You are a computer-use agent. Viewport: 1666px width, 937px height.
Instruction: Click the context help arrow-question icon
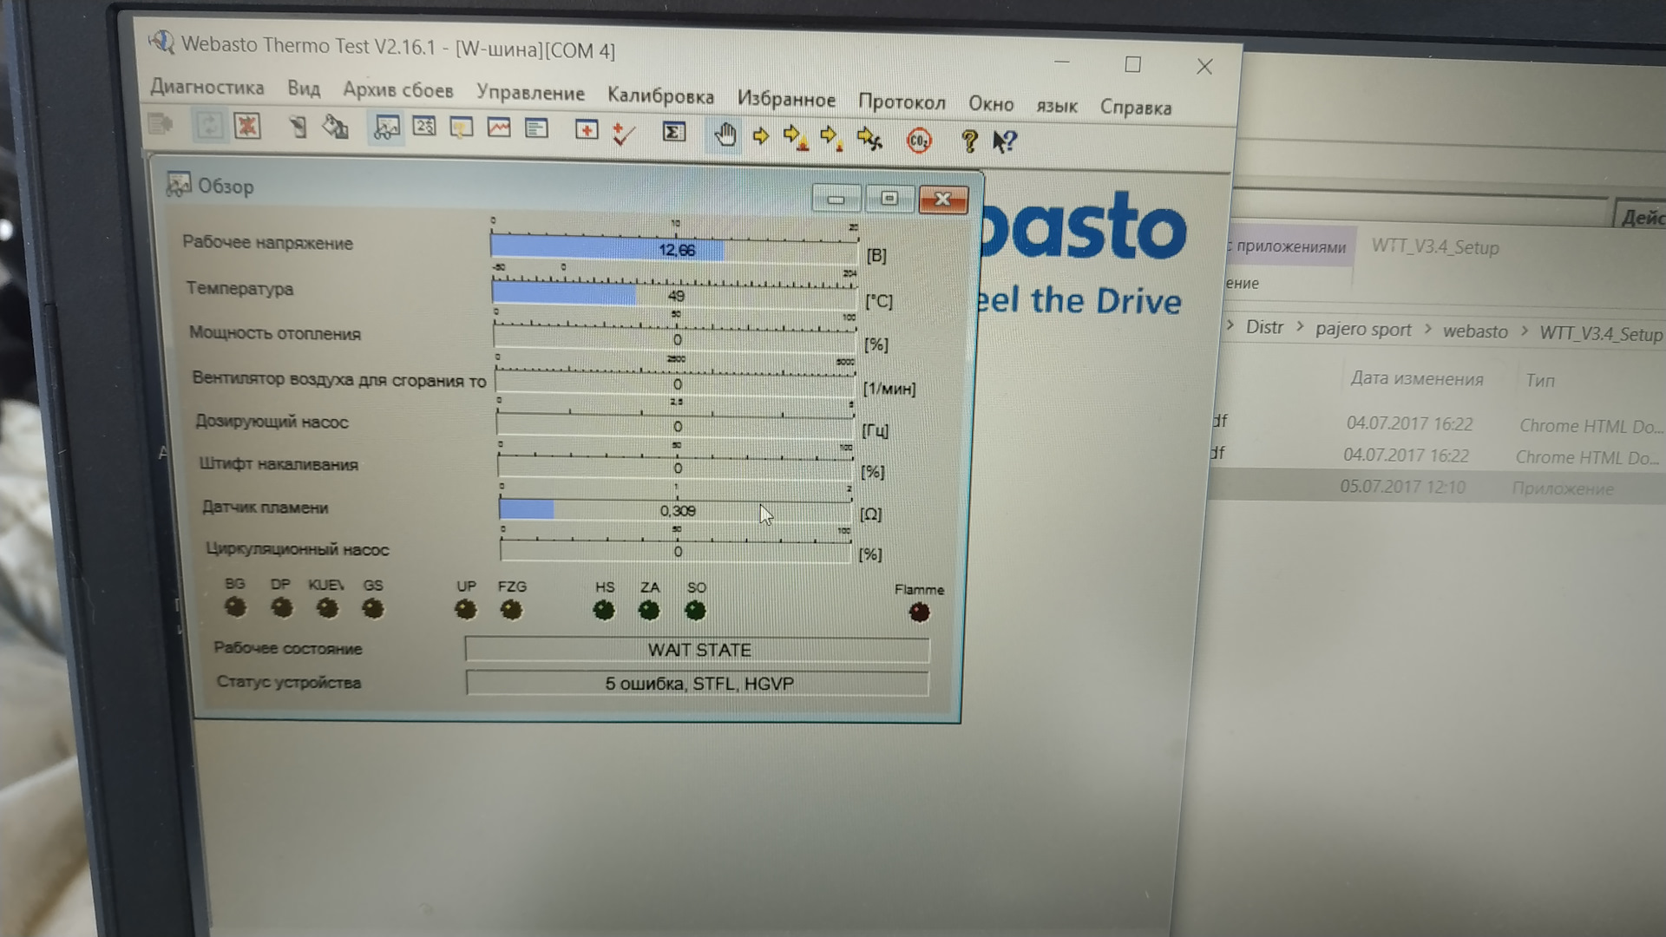1004,141
